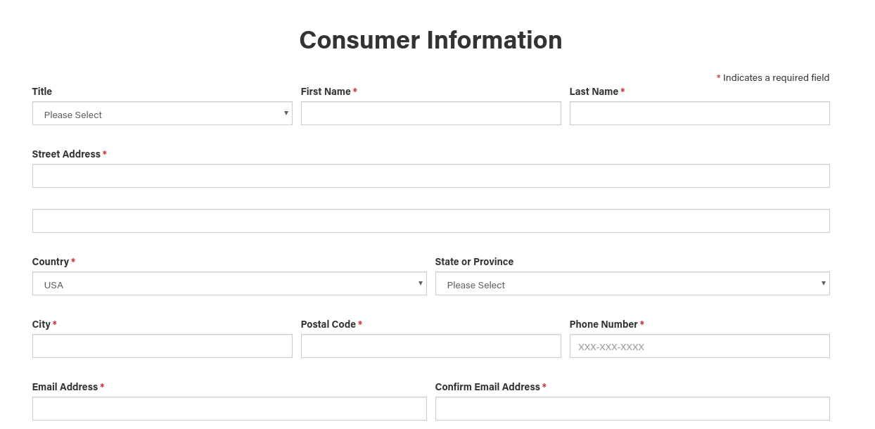This screenshot has width=875, height=429.
Task: Focus the Postal Code field
Action: (430, 347)
